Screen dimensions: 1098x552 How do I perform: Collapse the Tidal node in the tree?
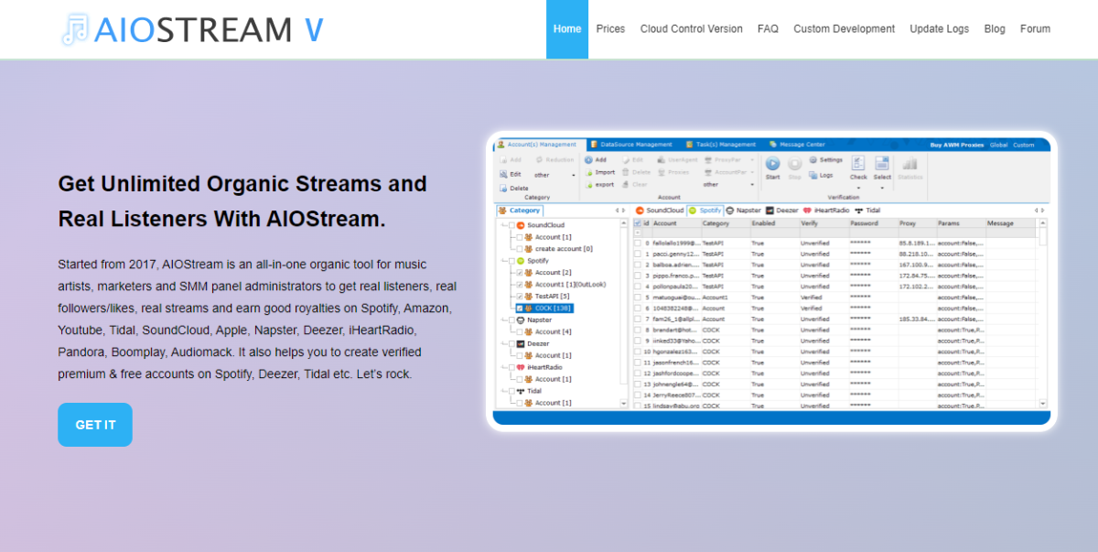pos(503,392)
